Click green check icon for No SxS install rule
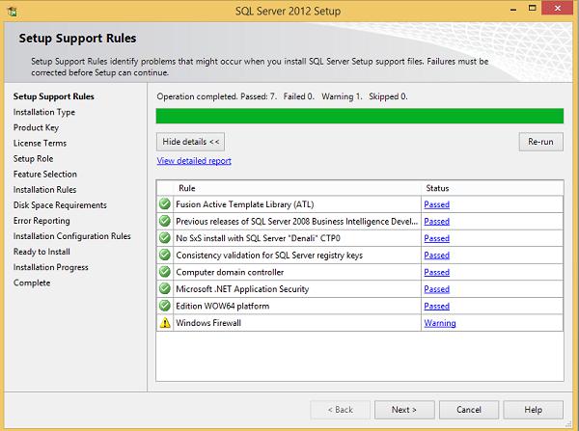 pos(165,237)
